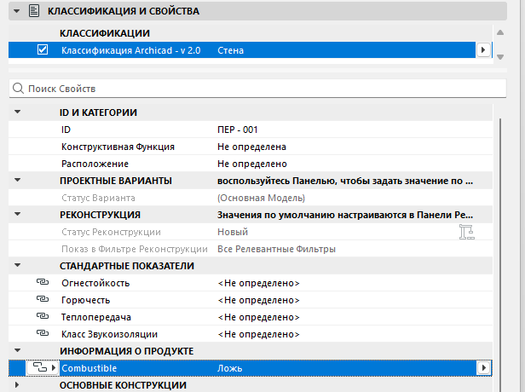This screenshot has width=525, height=392.
Task: Click the document icon beside Классификация и Свойства
Action: [34, 11]
